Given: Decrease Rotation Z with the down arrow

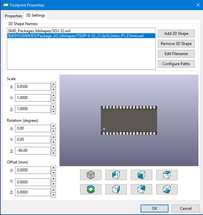Looking at the screenshot, I should point(53,153).
